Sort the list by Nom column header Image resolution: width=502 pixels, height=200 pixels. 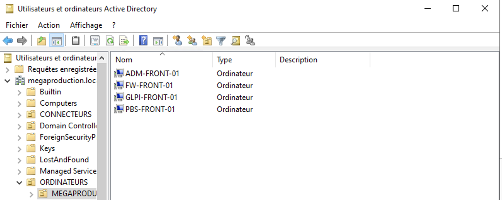point(124,60)
